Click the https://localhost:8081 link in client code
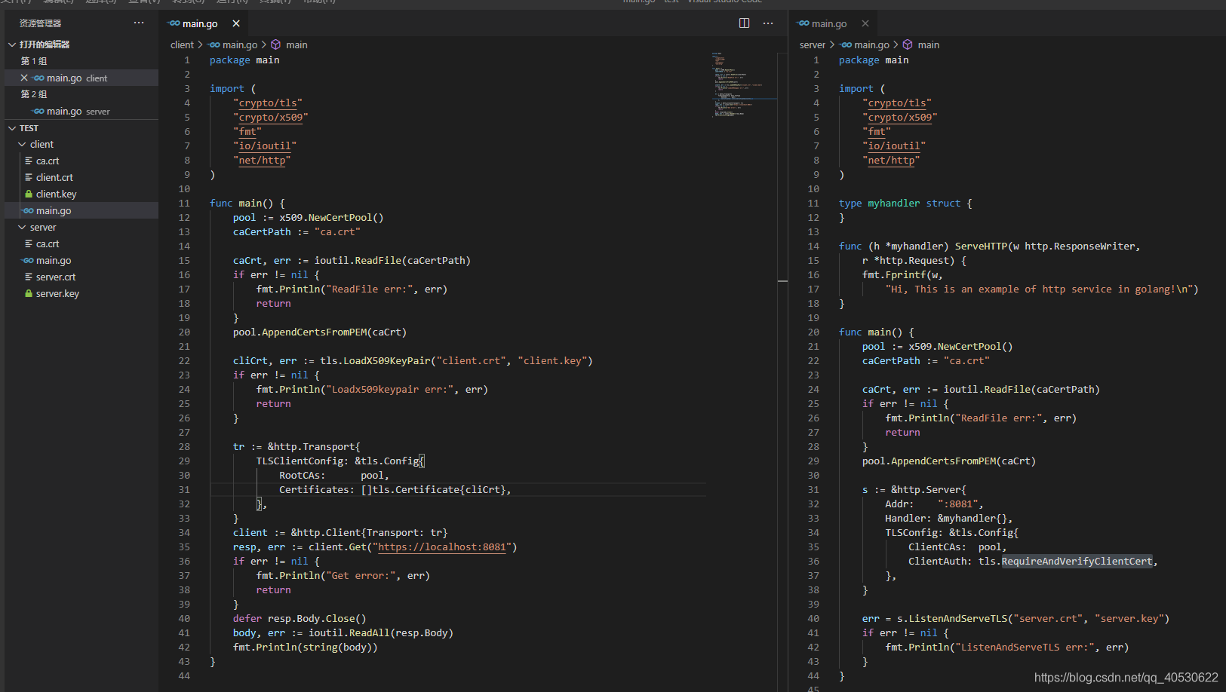1226x692 pixels. coord(442,547)
